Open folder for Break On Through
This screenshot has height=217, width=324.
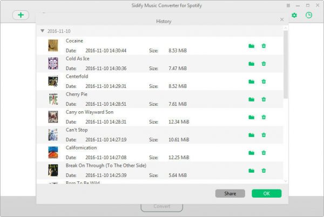pos(251,171)
